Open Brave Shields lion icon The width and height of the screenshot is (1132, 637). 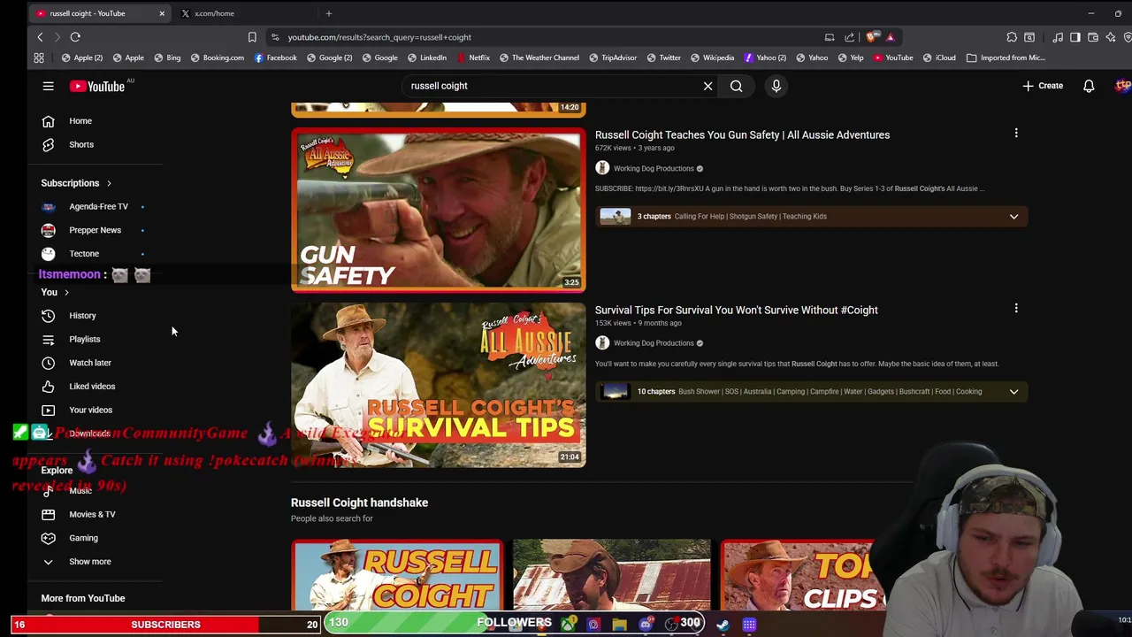pos(872,37)
